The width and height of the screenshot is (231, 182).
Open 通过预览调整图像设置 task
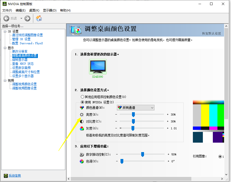click(x=27, y=35)
